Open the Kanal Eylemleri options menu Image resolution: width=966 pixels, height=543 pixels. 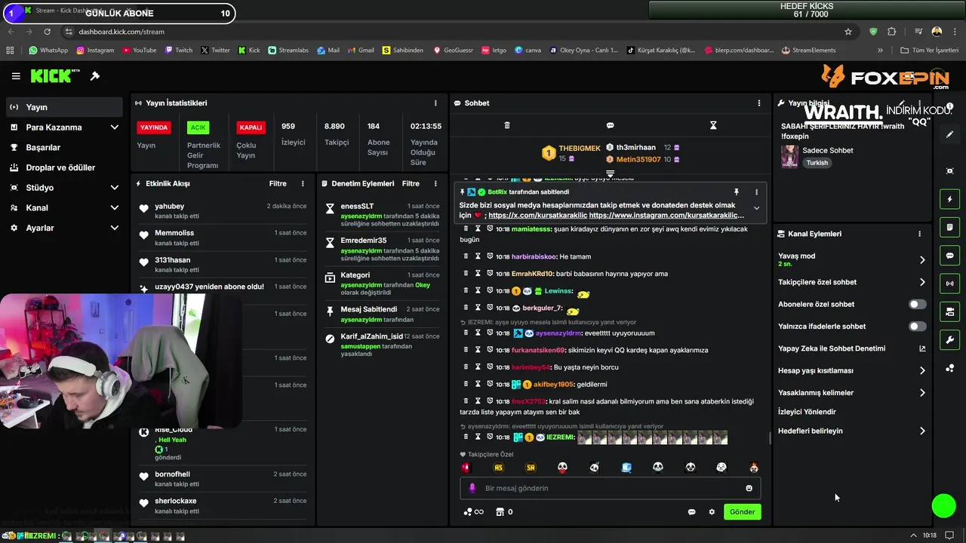(x=919, y=234)
